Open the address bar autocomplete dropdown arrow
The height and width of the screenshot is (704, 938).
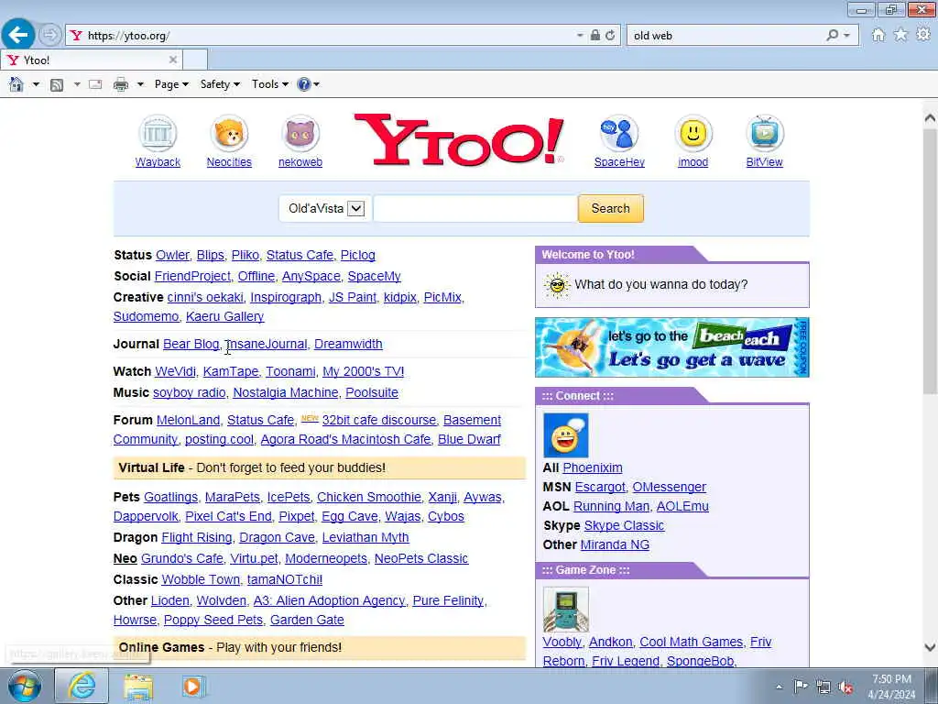[x=580, y=36]
